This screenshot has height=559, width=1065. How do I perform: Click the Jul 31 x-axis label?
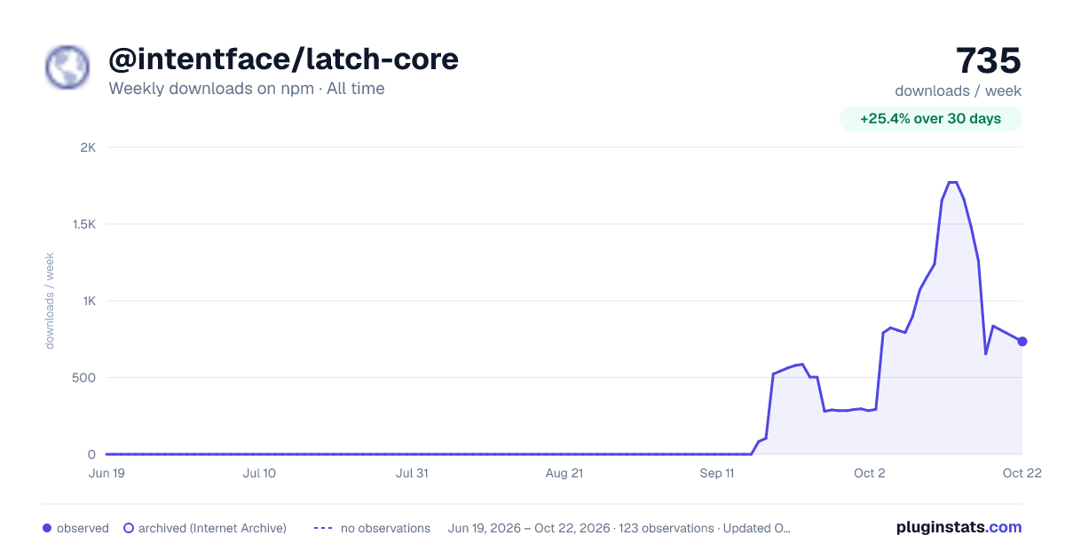click(x=412, y=473)
